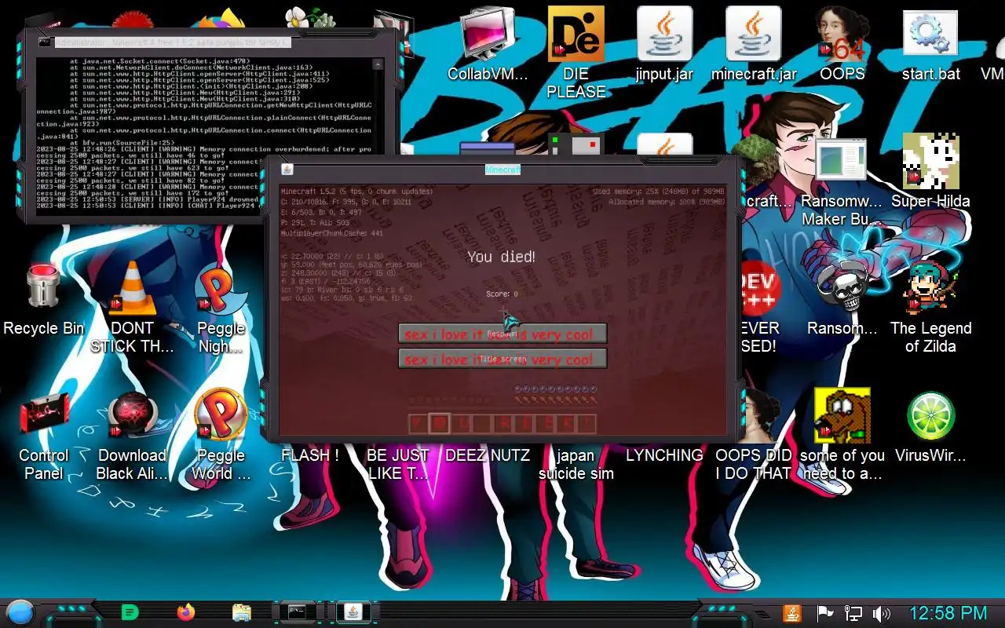
Task: Open The Legend of Zilda shortcut
Action: coord(931,308)
